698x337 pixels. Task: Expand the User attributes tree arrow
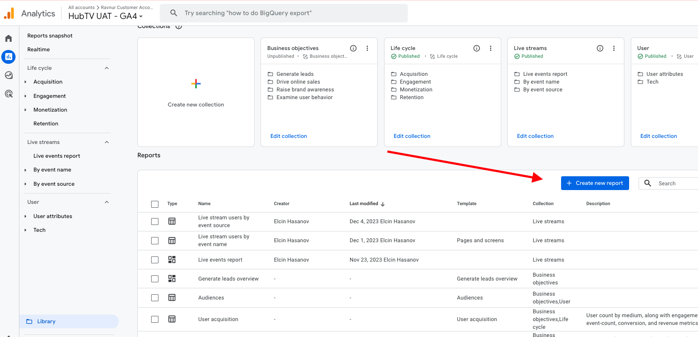click(x=25, y=216)
